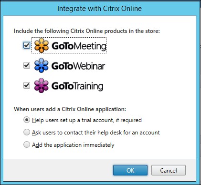This screenshot has height=185, width=201.
Task: Click the GoToWebinar logo text
Action: (x=78, y=66)
